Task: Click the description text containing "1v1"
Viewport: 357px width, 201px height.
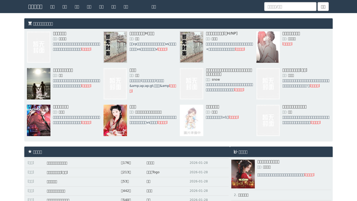Action: (x=217, y=117)
